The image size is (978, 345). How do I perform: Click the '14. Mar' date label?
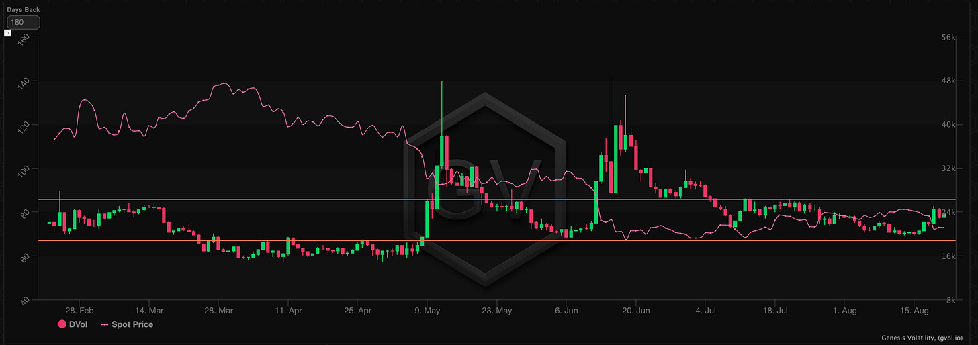[x=149, y=311]
